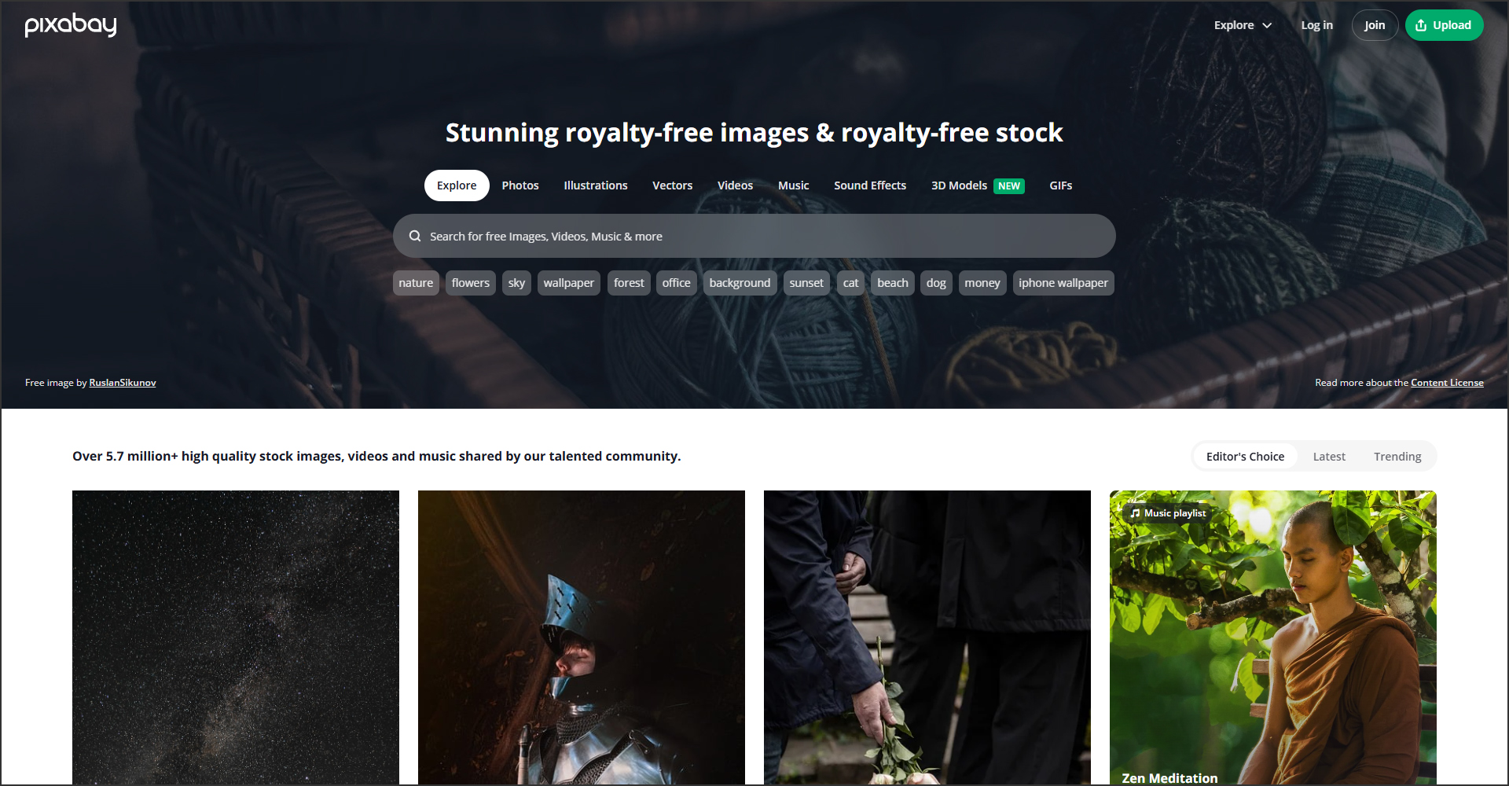
Task: Click the Pixabay logo
Action: tap(71, 25)
